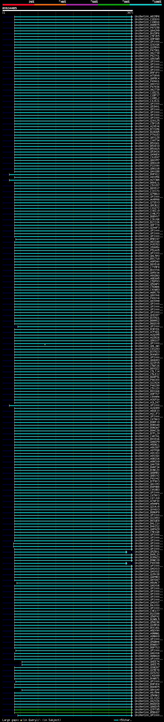Click hit label UniRef100_Q9USW5
Screen dimensions: 164x722
147,59
